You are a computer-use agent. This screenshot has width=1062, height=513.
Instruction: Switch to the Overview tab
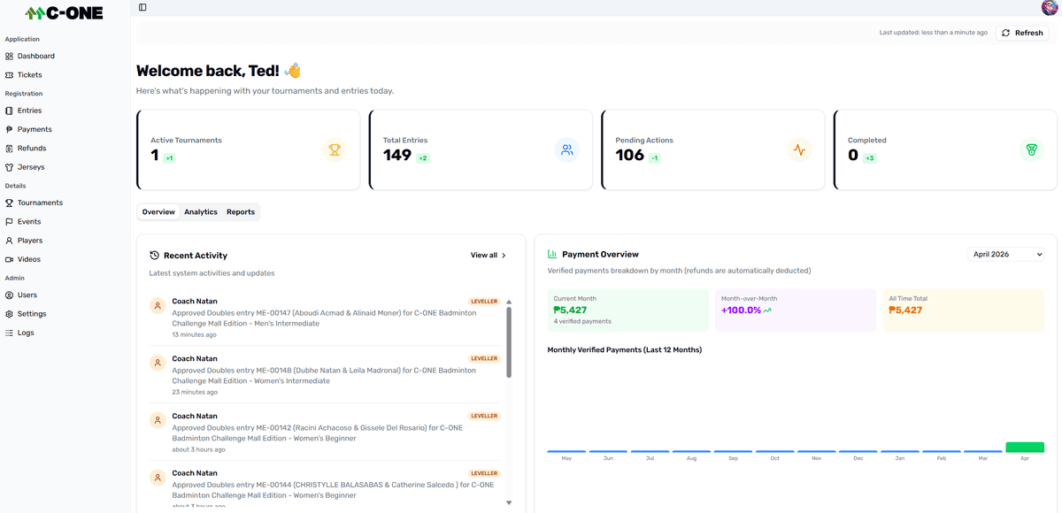[x=158, y=212]
